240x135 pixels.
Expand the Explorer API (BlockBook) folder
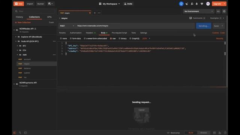pyautogui.click(x=16, y=37)
